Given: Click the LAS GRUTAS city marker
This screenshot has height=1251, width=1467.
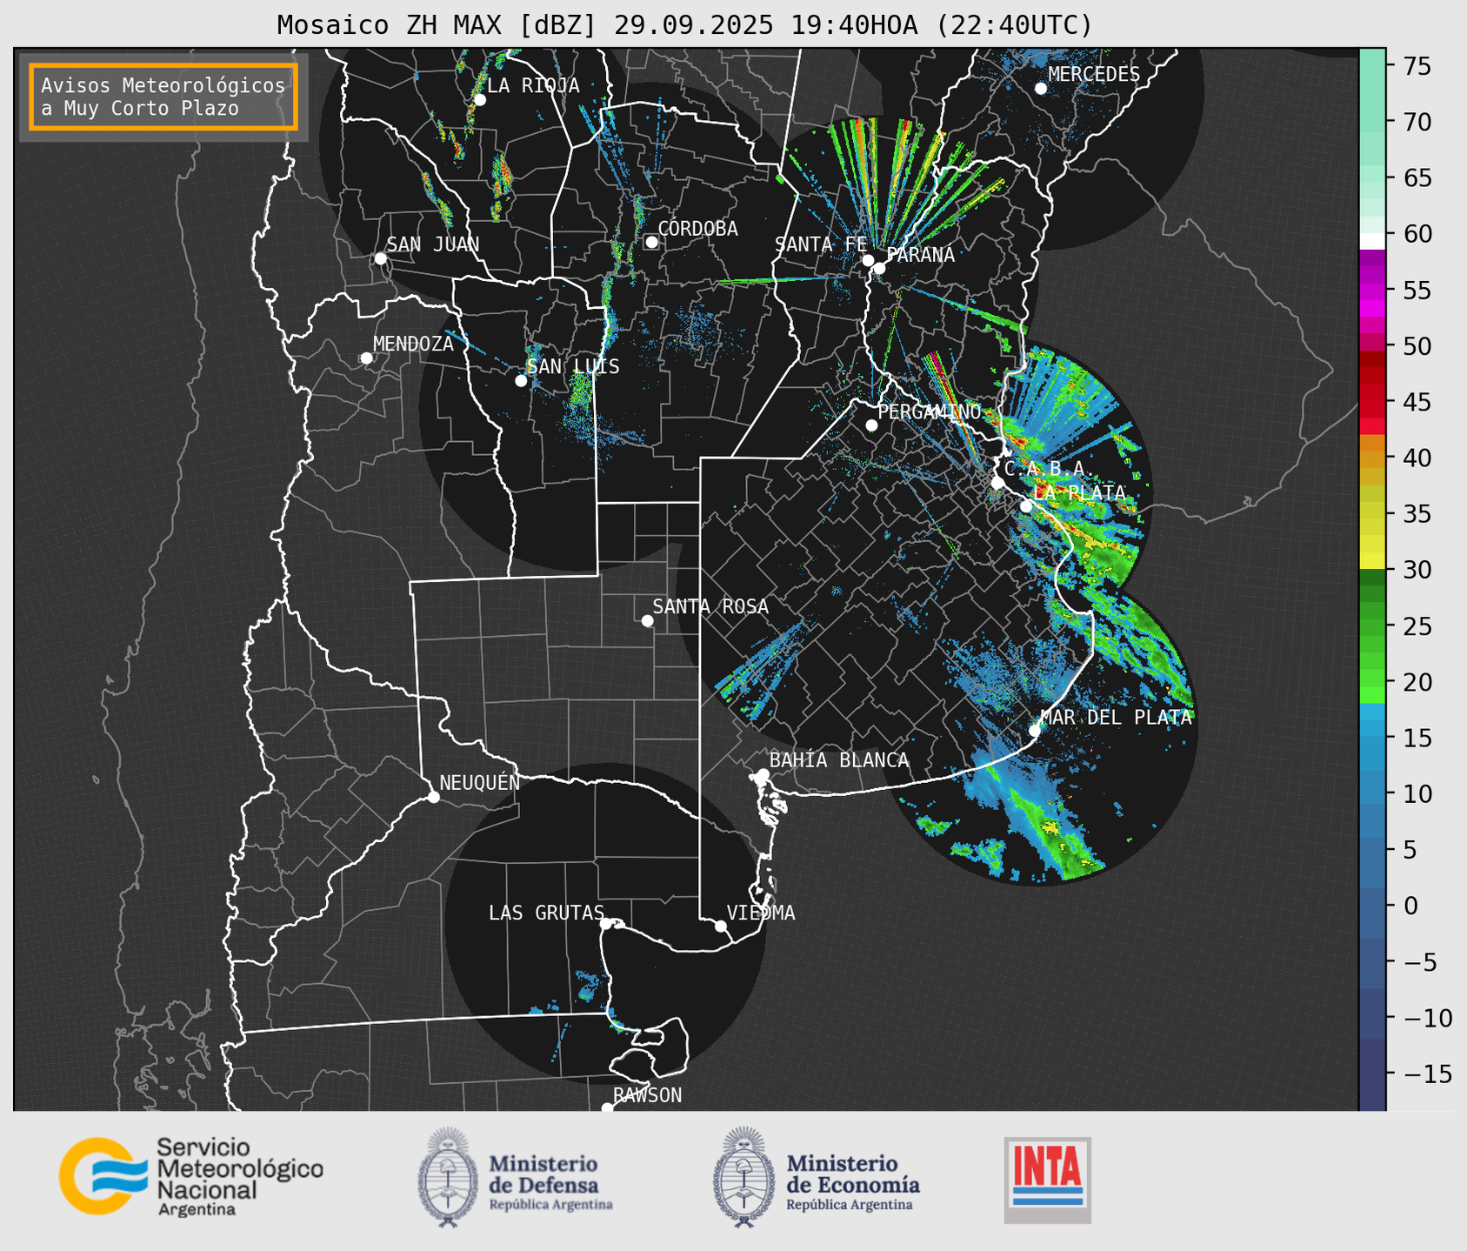Looking at the screenshot, I should [x=606, y=924].
